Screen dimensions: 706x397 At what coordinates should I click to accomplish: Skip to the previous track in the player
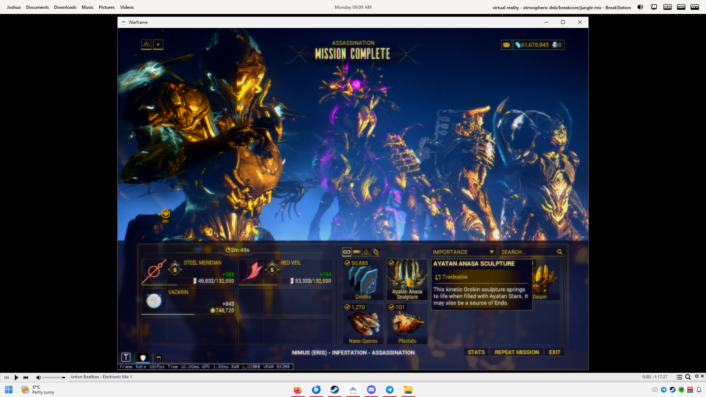pyautogui.click(x=7, y=377)
